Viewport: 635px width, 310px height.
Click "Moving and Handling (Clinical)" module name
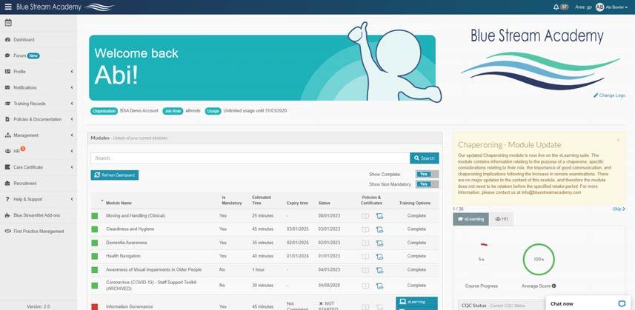136,216
